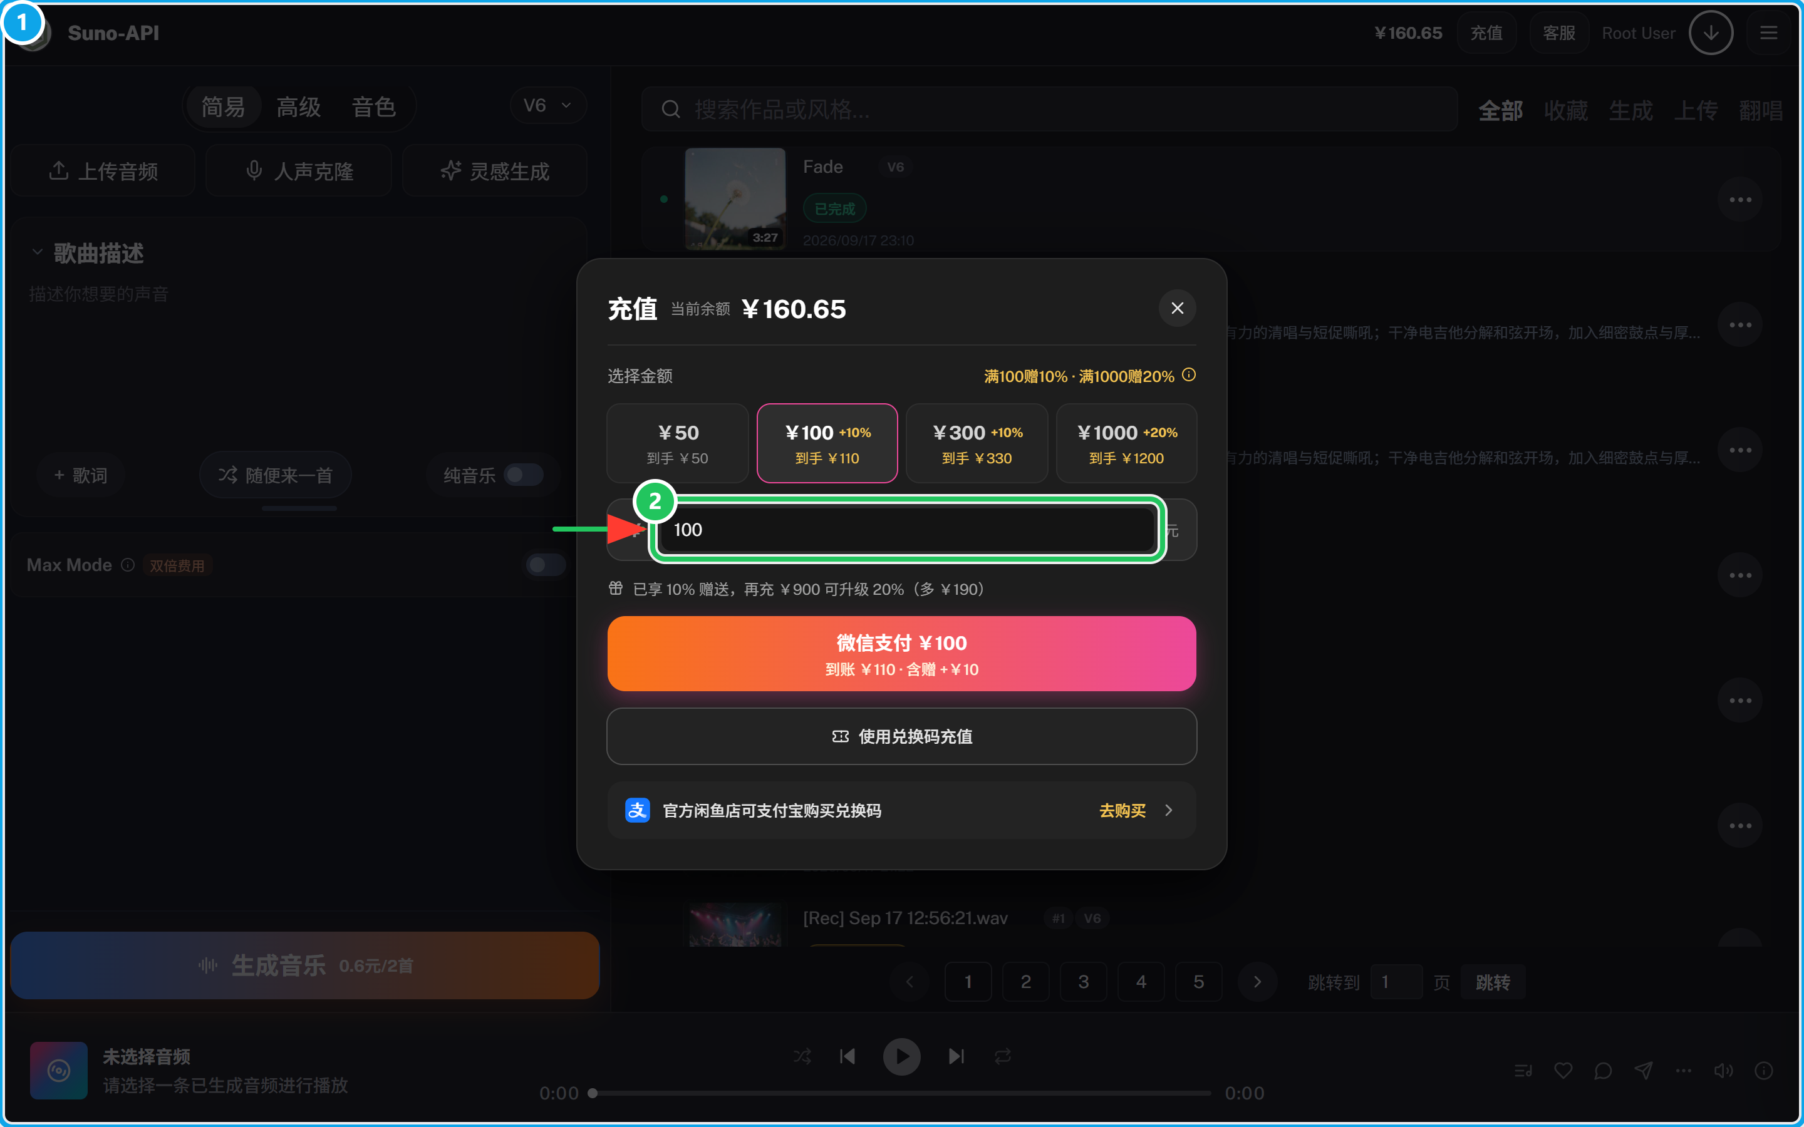1804x1127 pixels.
Task: Focus the custom amount field showing 100
Action: coord(907,530)
